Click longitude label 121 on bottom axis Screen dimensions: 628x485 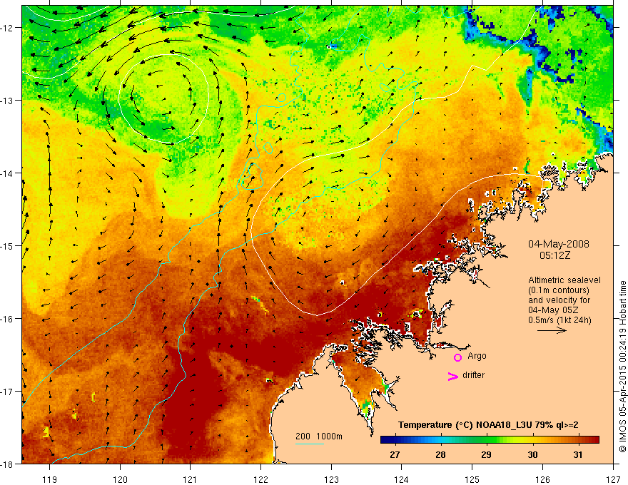tap(191, 479)
